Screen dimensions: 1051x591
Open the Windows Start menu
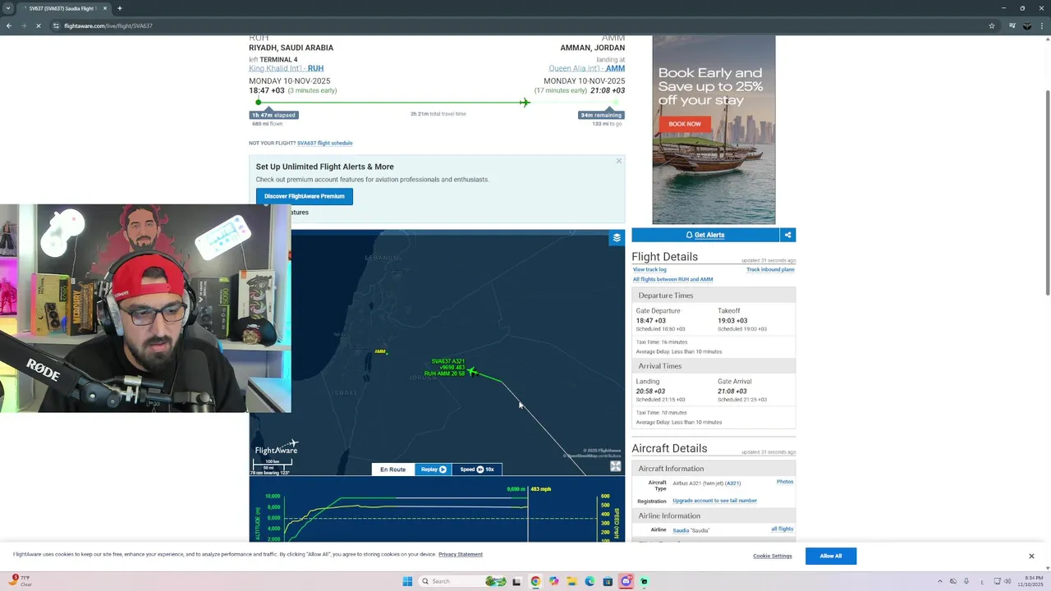pos(407,581)
